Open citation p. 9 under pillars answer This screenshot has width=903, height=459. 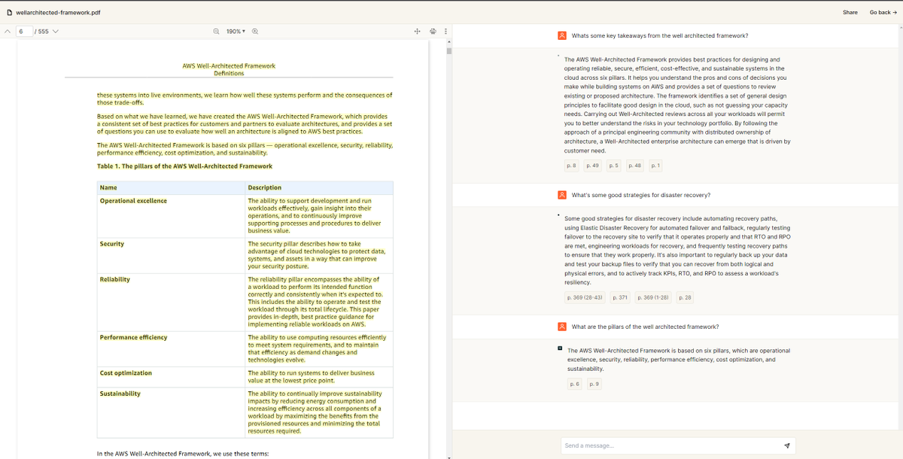[x=594, y=385]
